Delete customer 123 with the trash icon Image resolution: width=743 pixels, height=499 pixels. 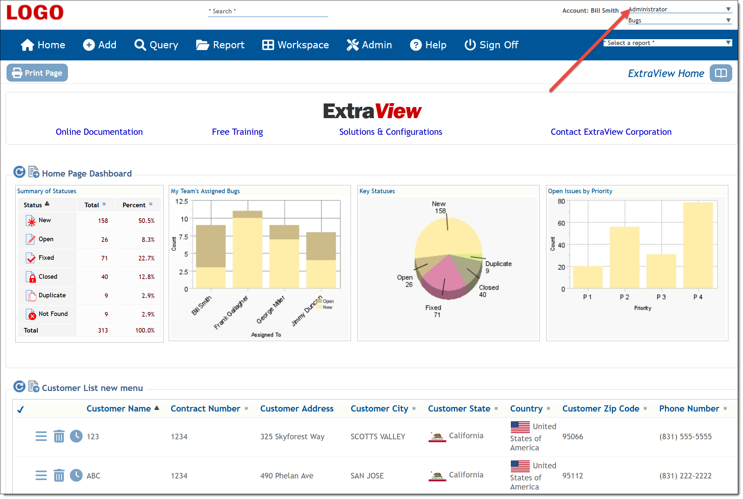(59, 436)
